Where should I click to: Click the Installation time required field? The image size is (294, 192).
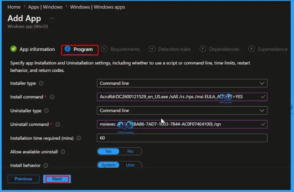point(182,138)
